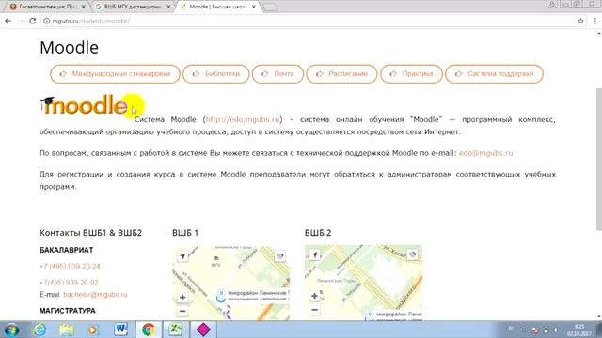View site information icon in address bar
Viewport: 602px width, 338px height.
[46, 21]
